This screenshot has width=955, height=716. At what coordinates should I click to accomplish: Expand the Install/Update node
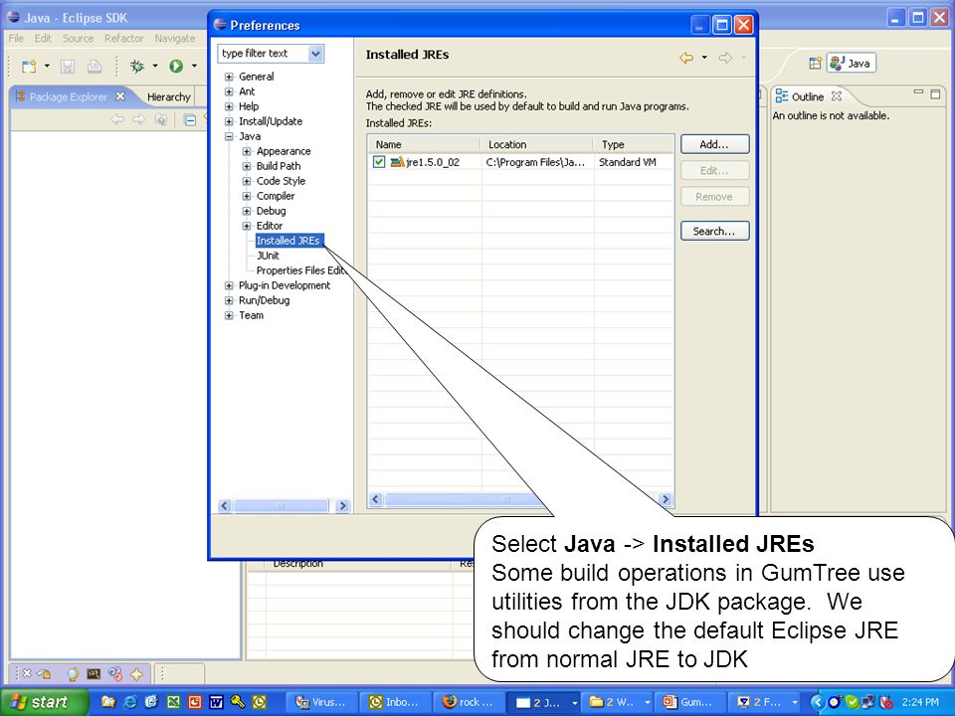[229, 121]
